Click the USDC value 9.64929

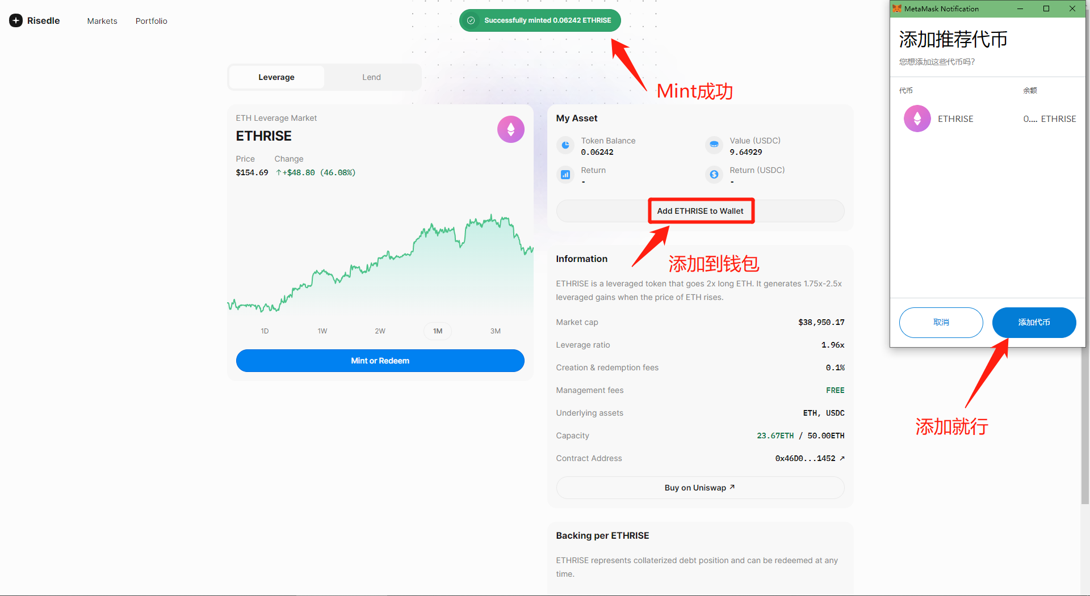[x=746, y=152]
